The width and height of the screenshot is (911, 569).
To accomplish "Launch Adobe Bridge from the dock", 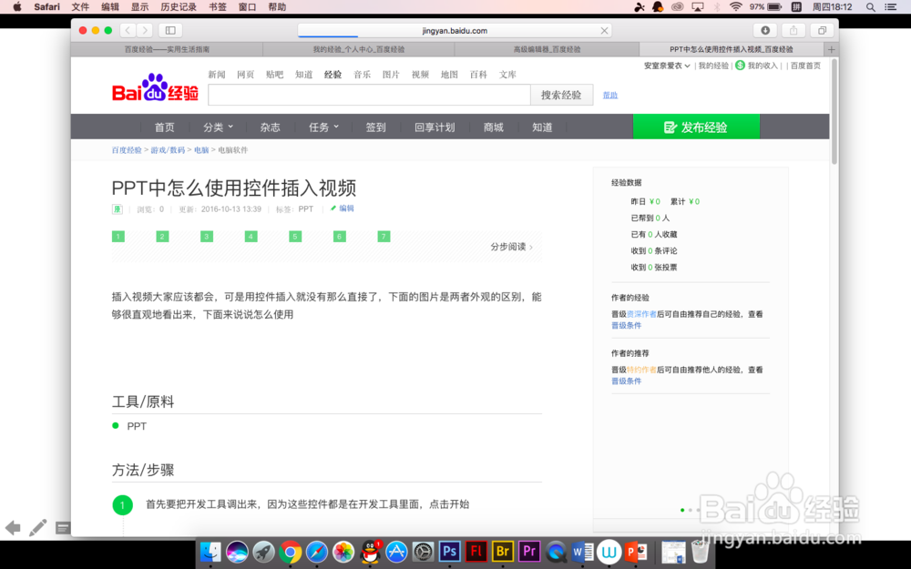I will pyautogui.click(x=503, y=552).
